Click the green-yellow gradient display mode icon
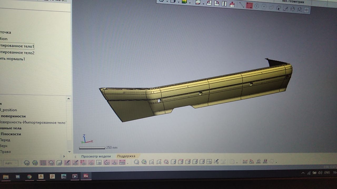 coord(184,2)
